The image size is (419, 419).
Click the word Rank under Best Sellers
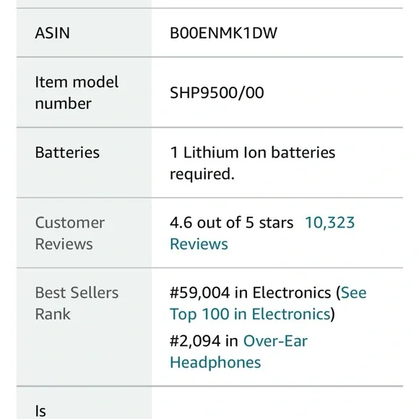[53, 314]
